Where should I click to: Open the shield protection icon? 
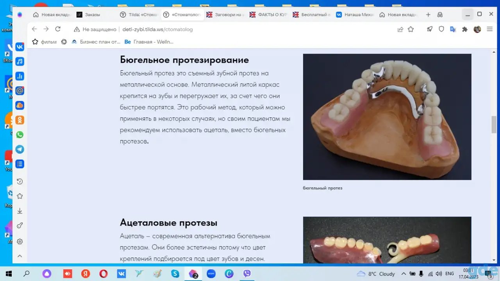tap(441, 29)
